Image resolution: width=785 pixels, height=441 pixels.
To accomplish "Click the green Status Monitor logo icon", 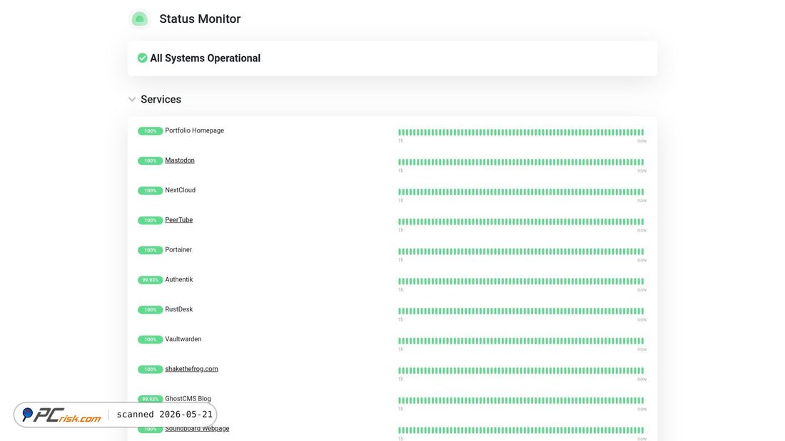I will click(x=140, y=19).
